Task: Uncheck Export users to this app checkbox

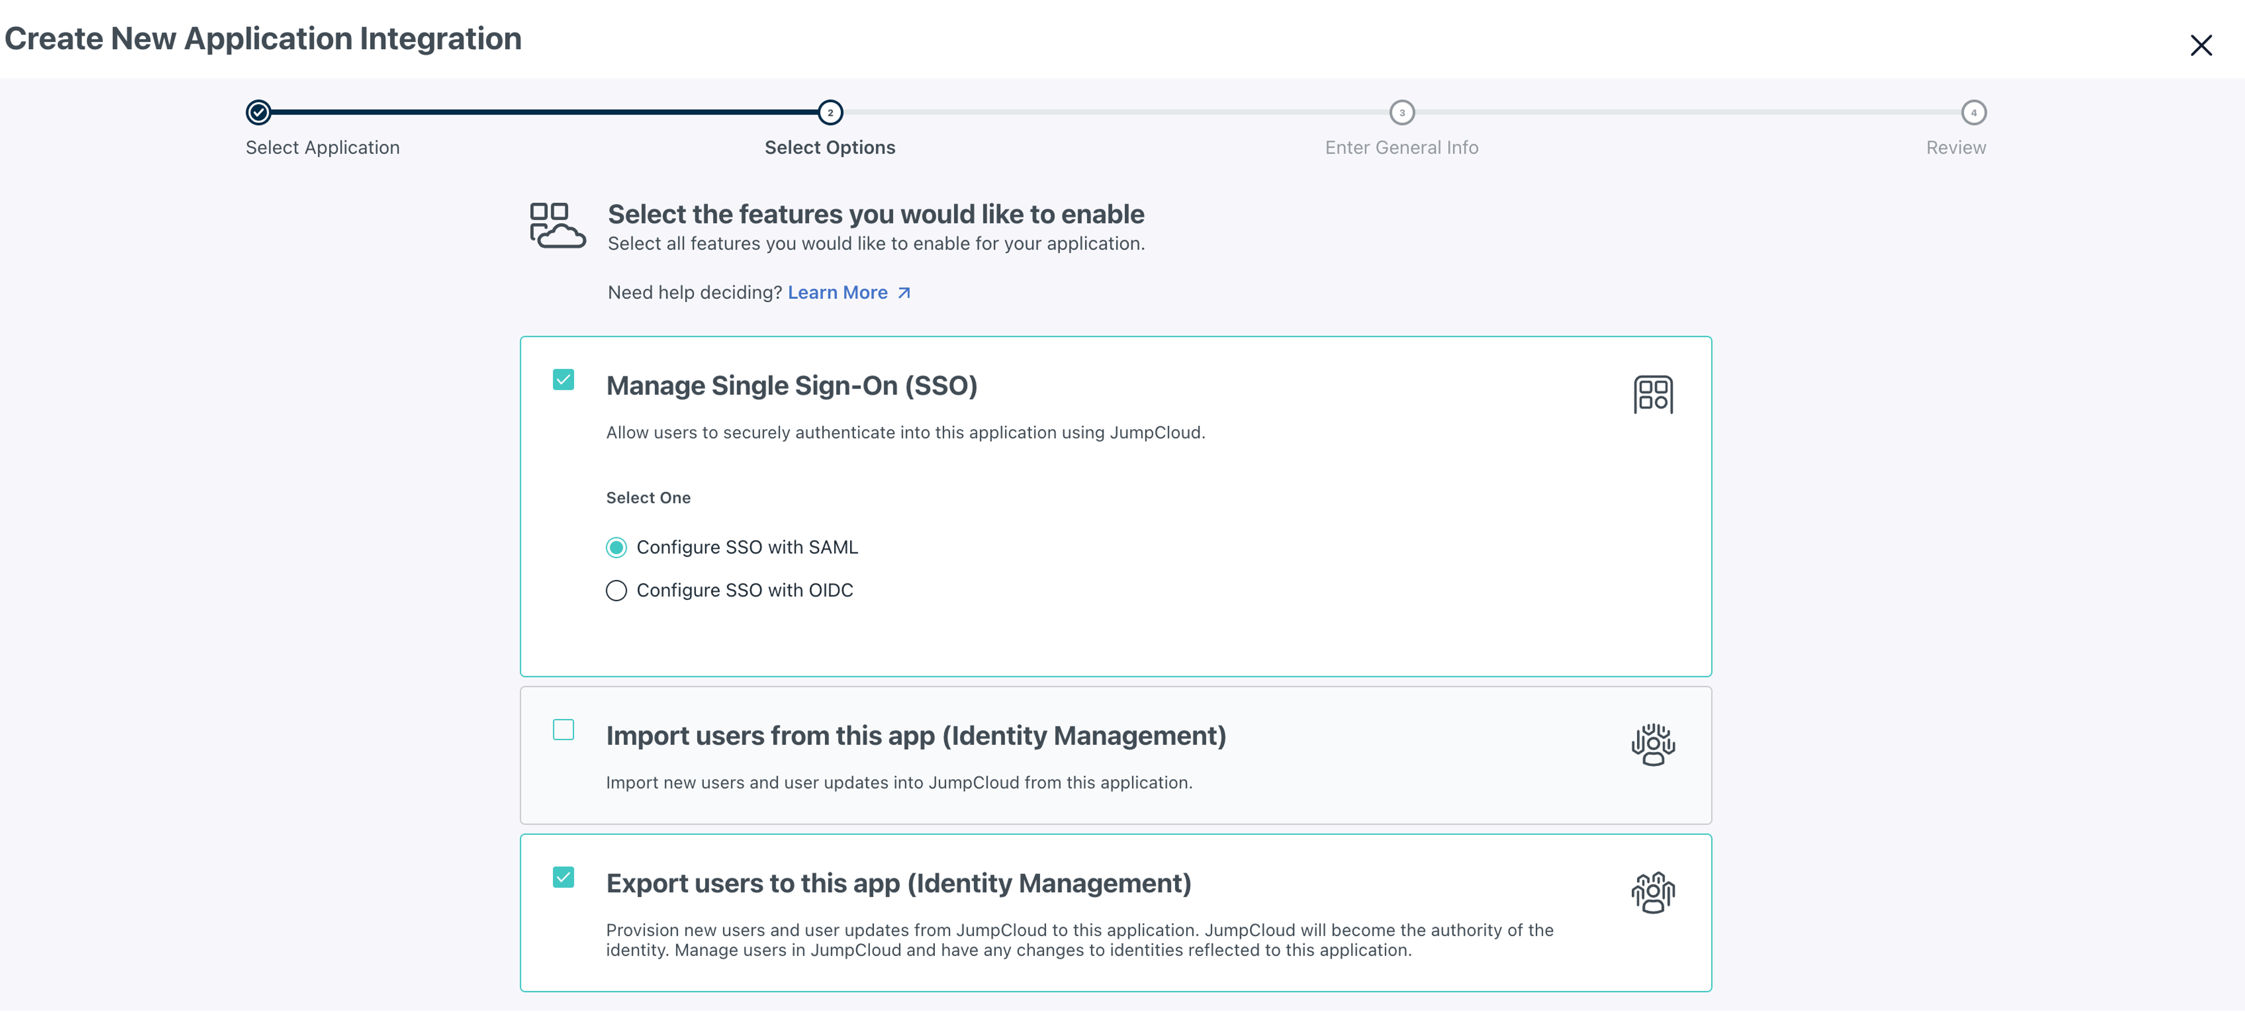Action: 563,877
